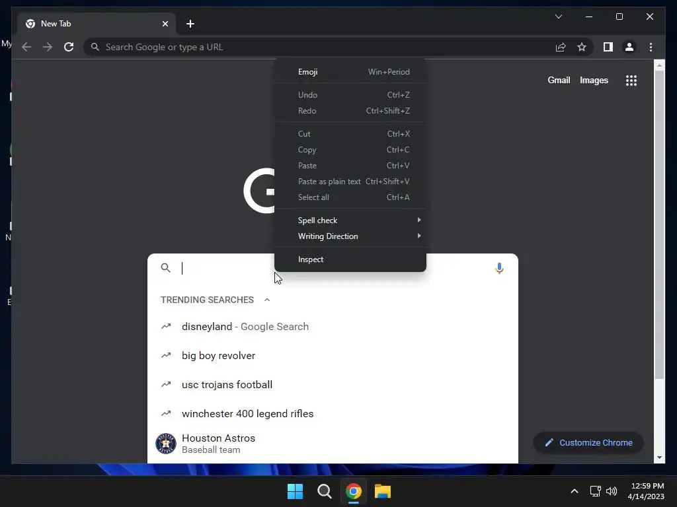Click Paste as plain text entry
The width and height of the screenshot is (677, 507).
[x=350, y=182]
